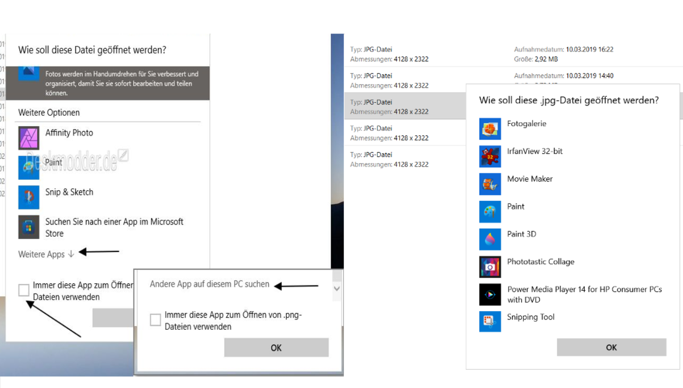The width and height of the screenshot is (683, 388).
Task: Tick the .png-Dateien always-use checkbox
Action: (155, 320)
